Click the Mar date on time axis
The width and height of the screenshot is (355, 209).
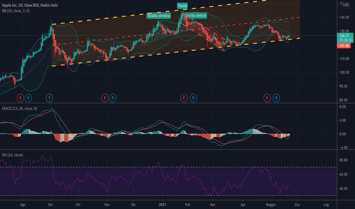point(213,205)
